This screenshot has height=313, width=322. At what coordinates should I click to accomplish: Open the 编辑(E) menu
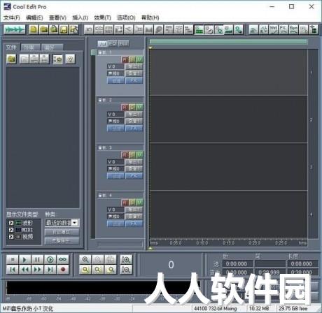(34, 17)
